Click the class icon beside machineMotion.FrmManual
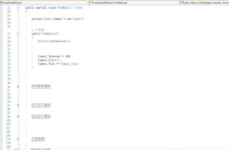This screenshot has height=150, width=229. (92, 3)
